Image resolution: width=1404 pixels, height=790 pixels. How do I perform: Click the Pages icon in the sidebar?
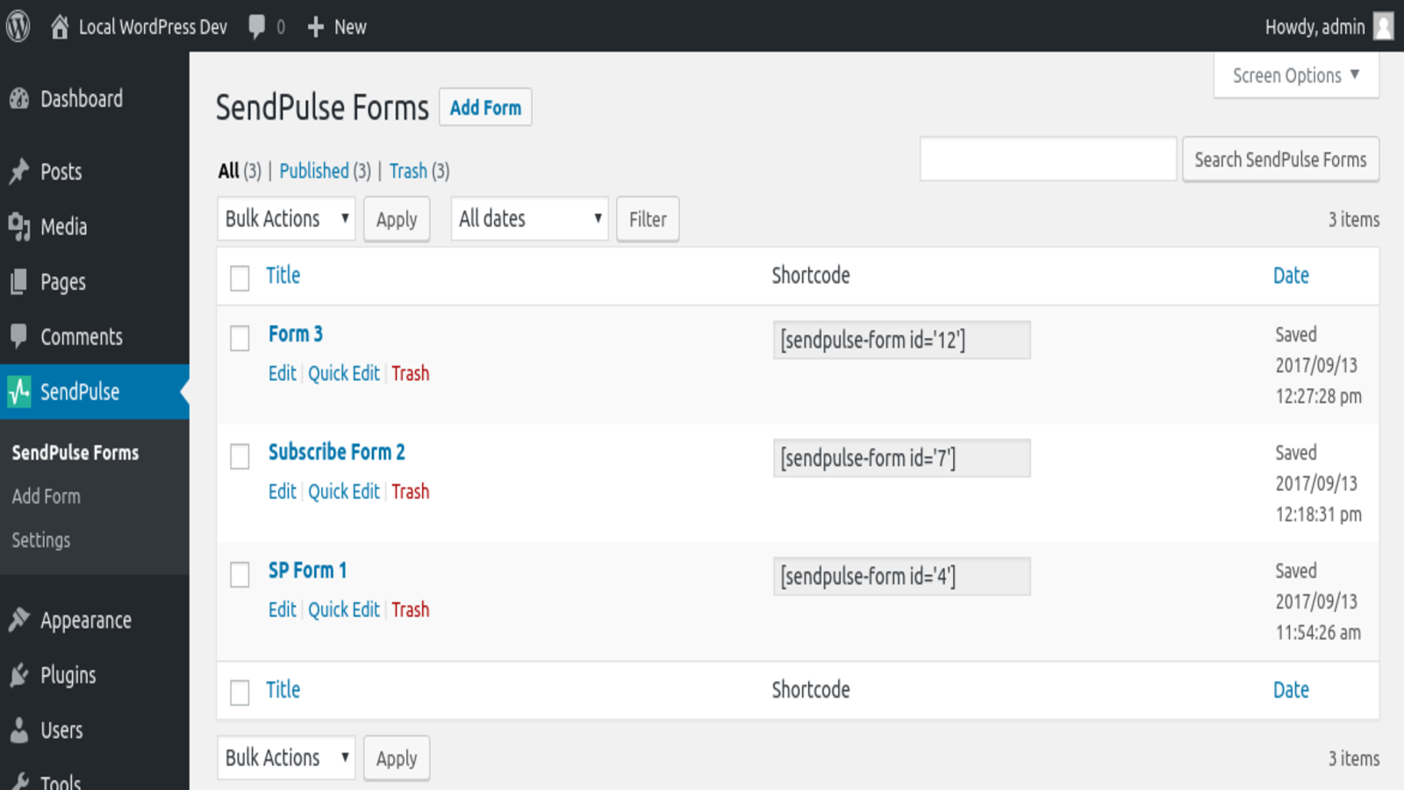coord(19,282)
